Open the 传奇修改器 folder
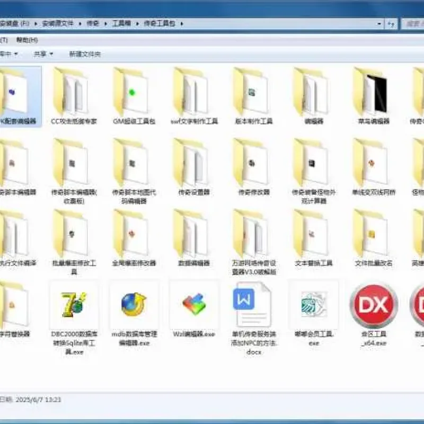 [x=254, y=167]
